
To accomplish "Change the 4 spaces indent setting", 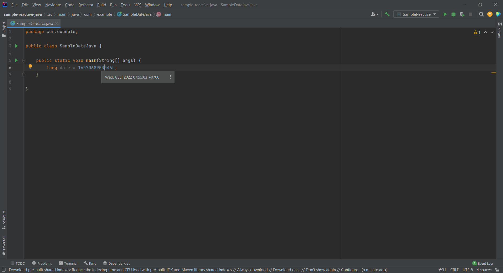I will point(484,270).
